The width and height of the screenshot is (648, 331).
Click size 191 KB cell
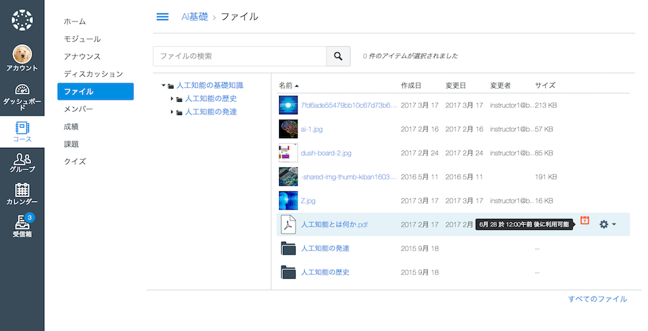tap(546, 177)
